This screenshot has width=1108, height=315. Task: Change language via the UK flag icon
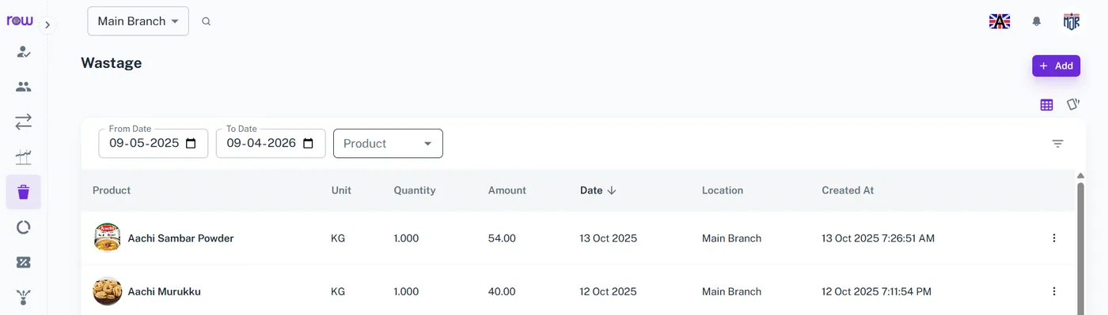pyautogui.click(x=1000, y=21)
